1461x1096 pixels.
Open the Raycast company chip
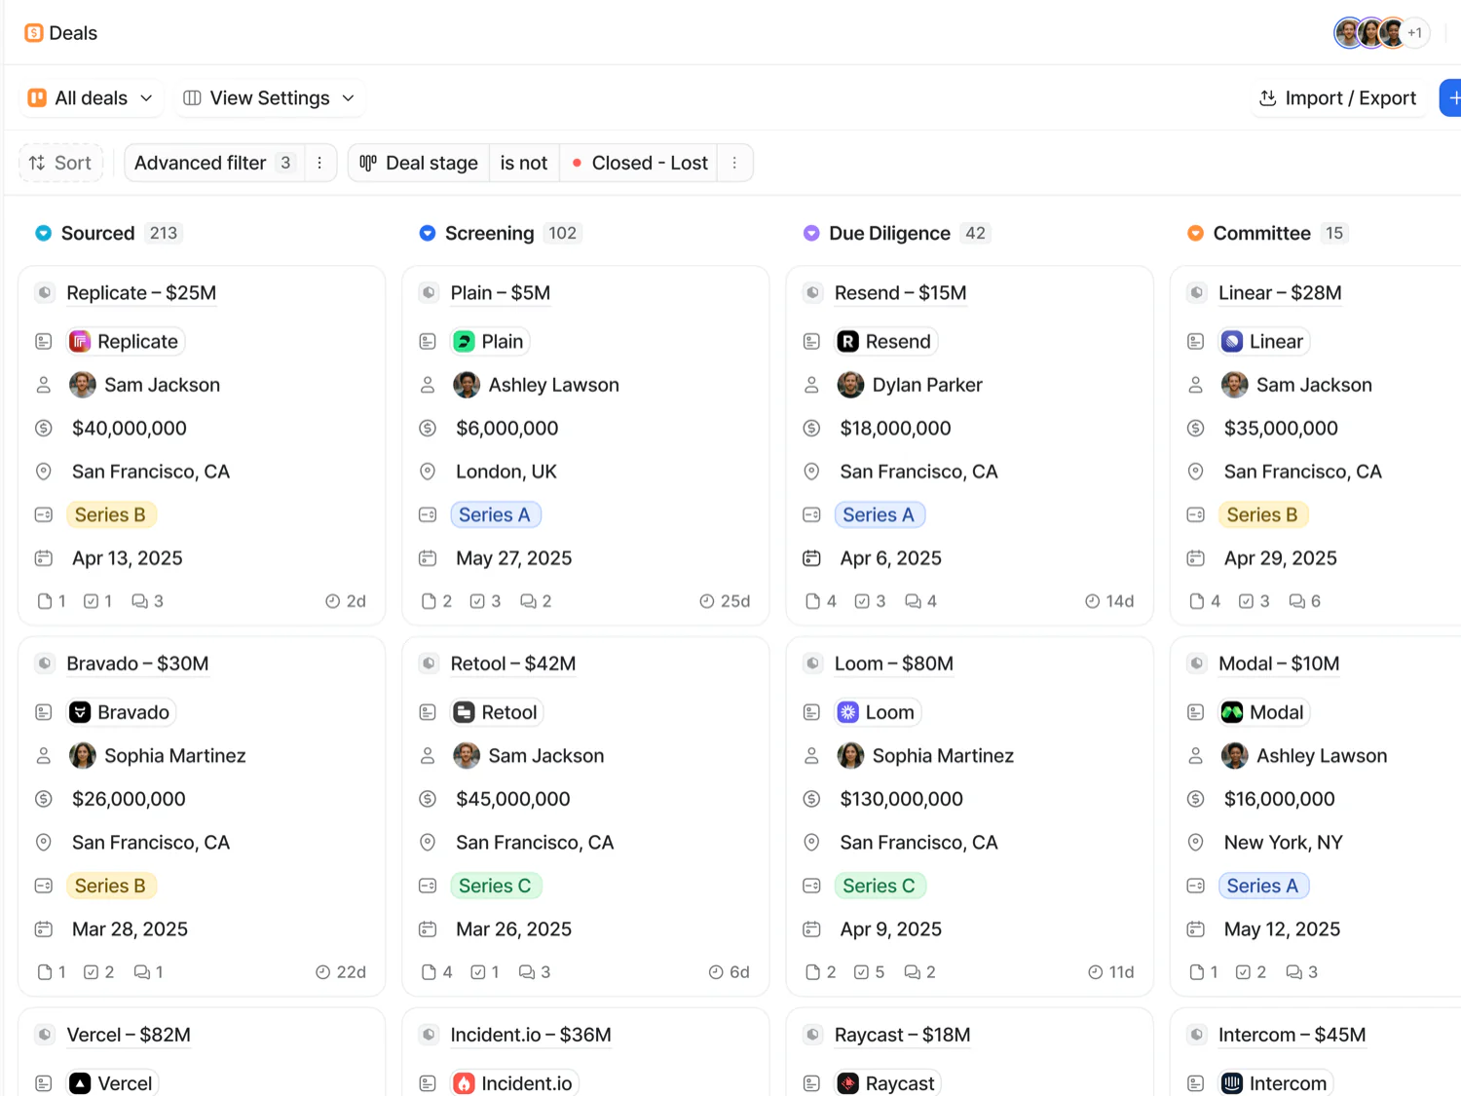pyautogui.click(x=888, y=1083)
